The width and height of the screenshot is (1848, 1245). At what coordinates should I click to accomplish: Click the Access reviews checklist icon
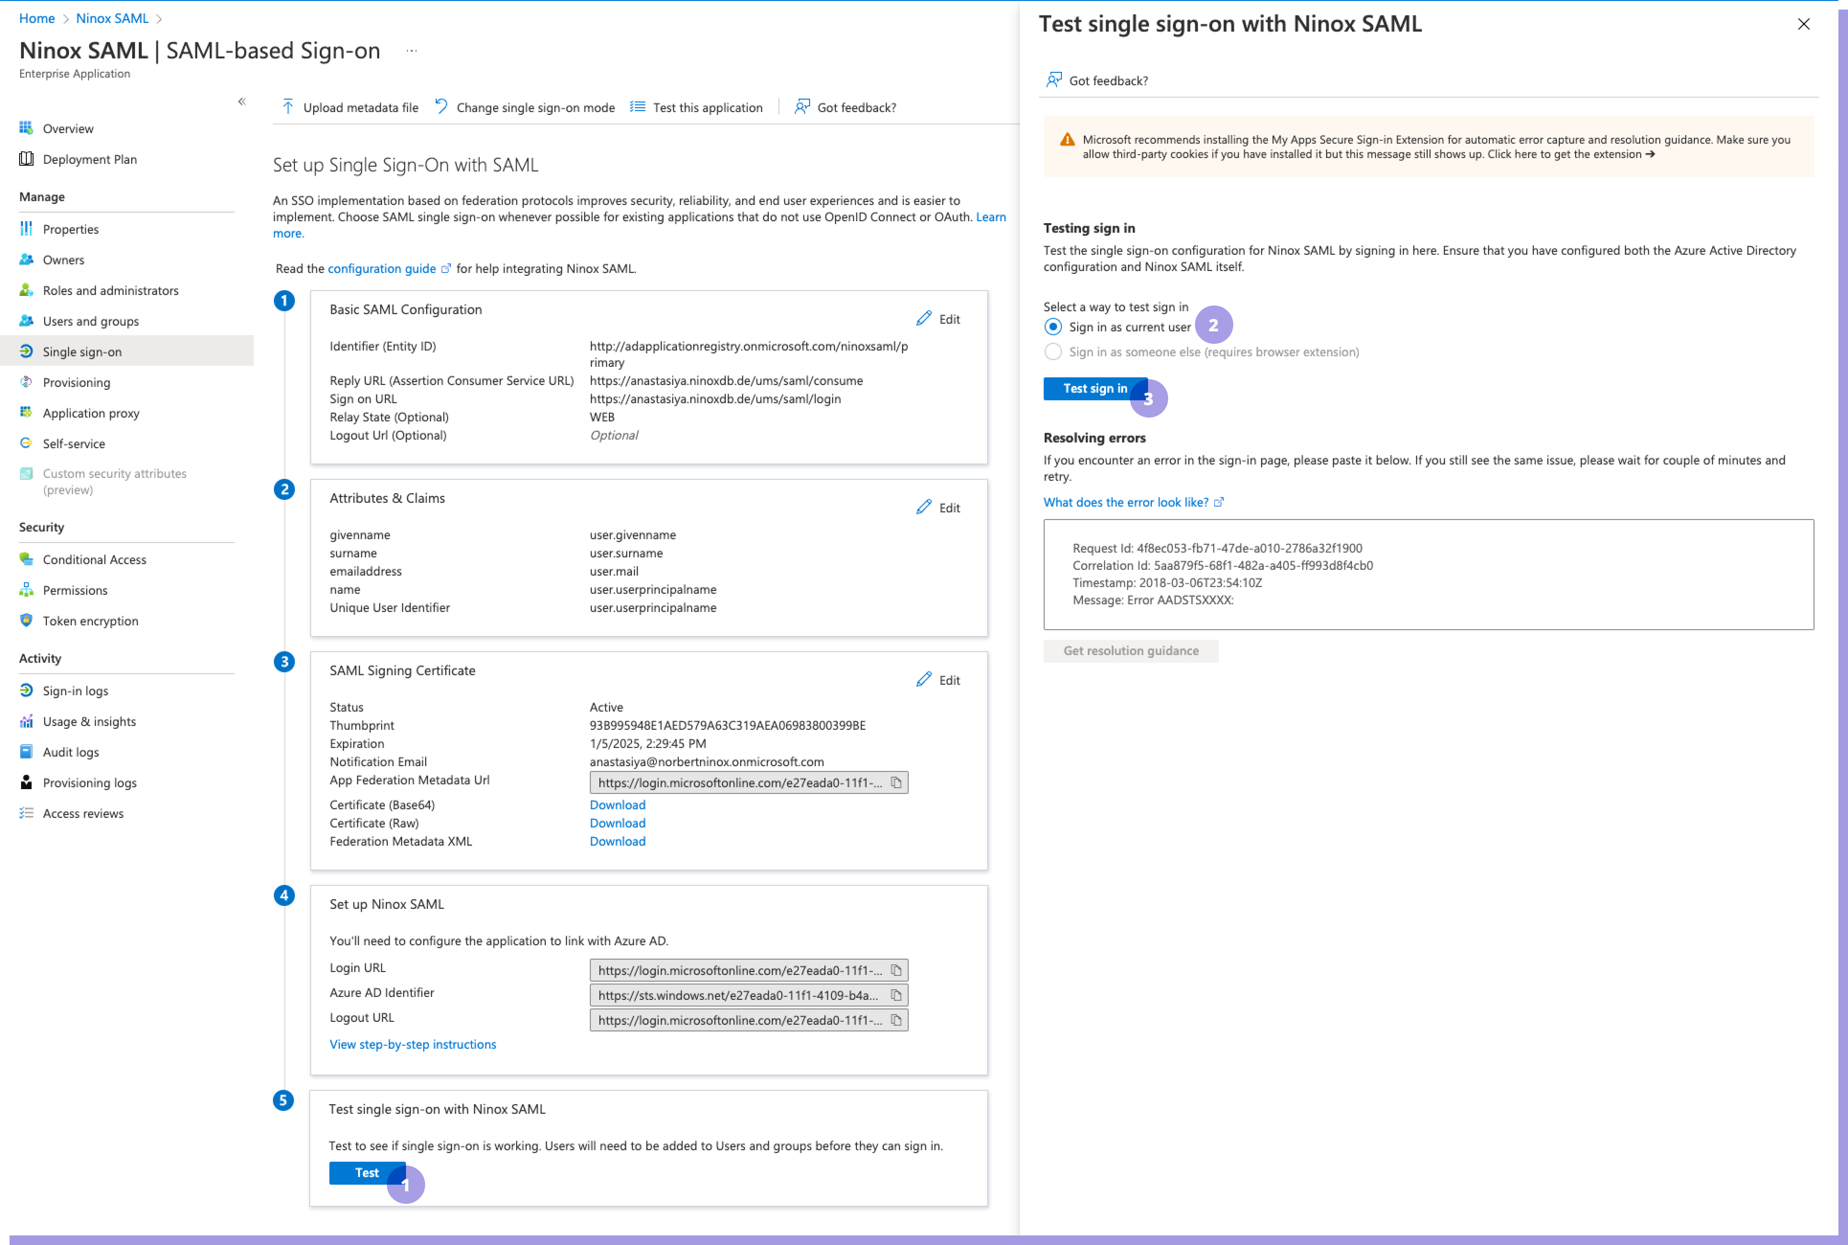coord(26,812)
